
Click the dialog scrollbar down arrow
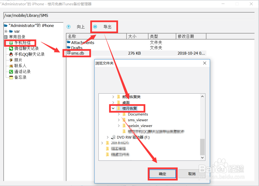203,158
